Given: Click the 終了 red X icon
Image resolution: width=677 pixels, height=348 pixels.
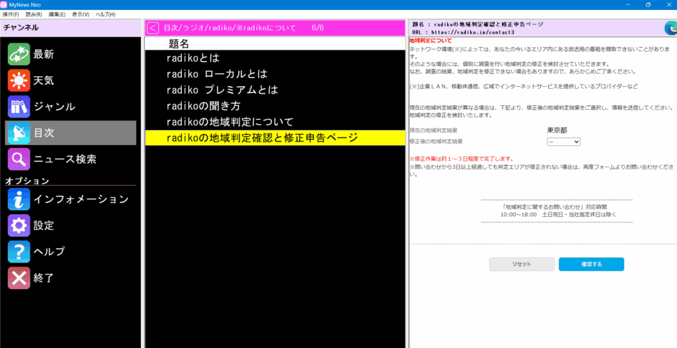Looking at the screenshot, I should (x=19, y=277).
